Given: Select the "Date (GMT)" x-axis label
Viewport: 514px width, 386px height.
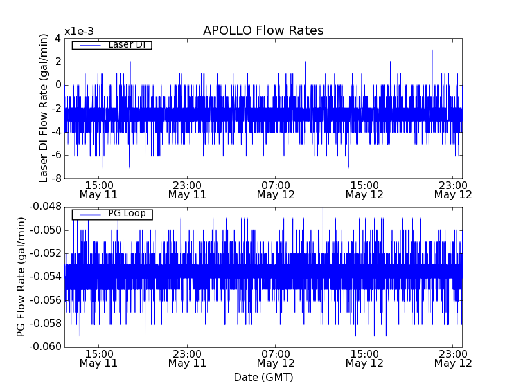Looking at the screenshot, I should [263, 377].
